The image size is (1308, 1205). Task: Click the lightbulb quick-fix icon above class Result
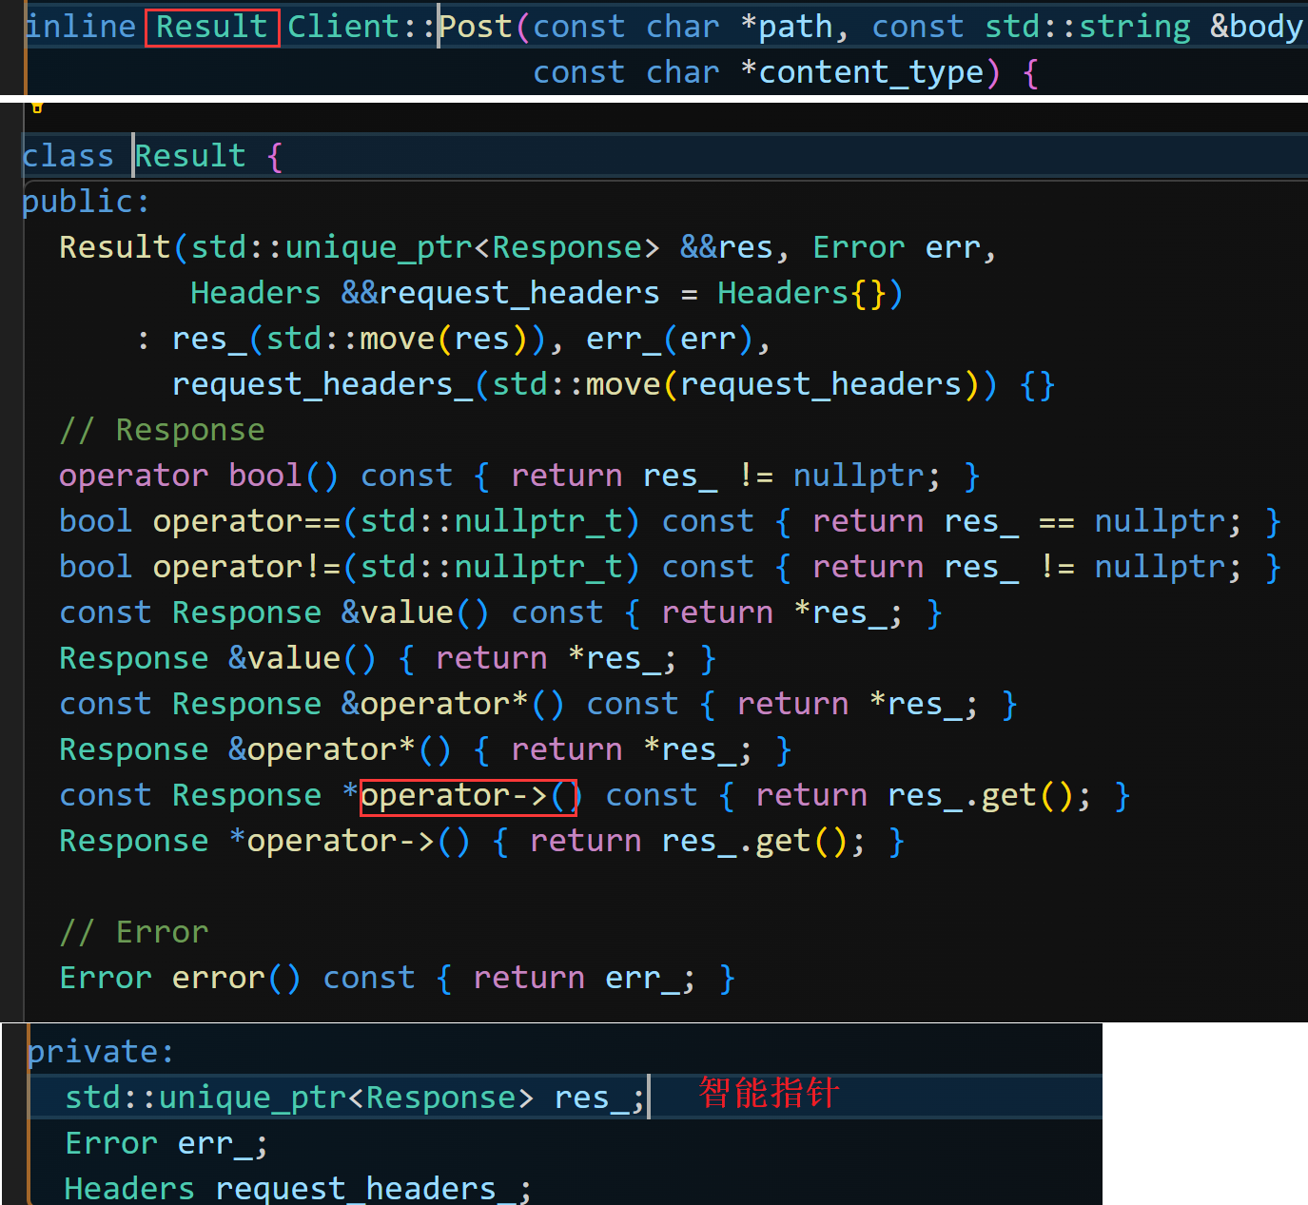click(36, 107)
